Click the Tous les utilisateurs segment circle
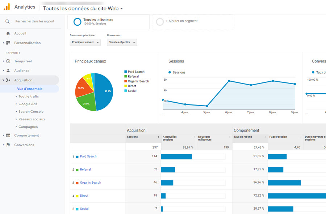 [x=78, y=22]
